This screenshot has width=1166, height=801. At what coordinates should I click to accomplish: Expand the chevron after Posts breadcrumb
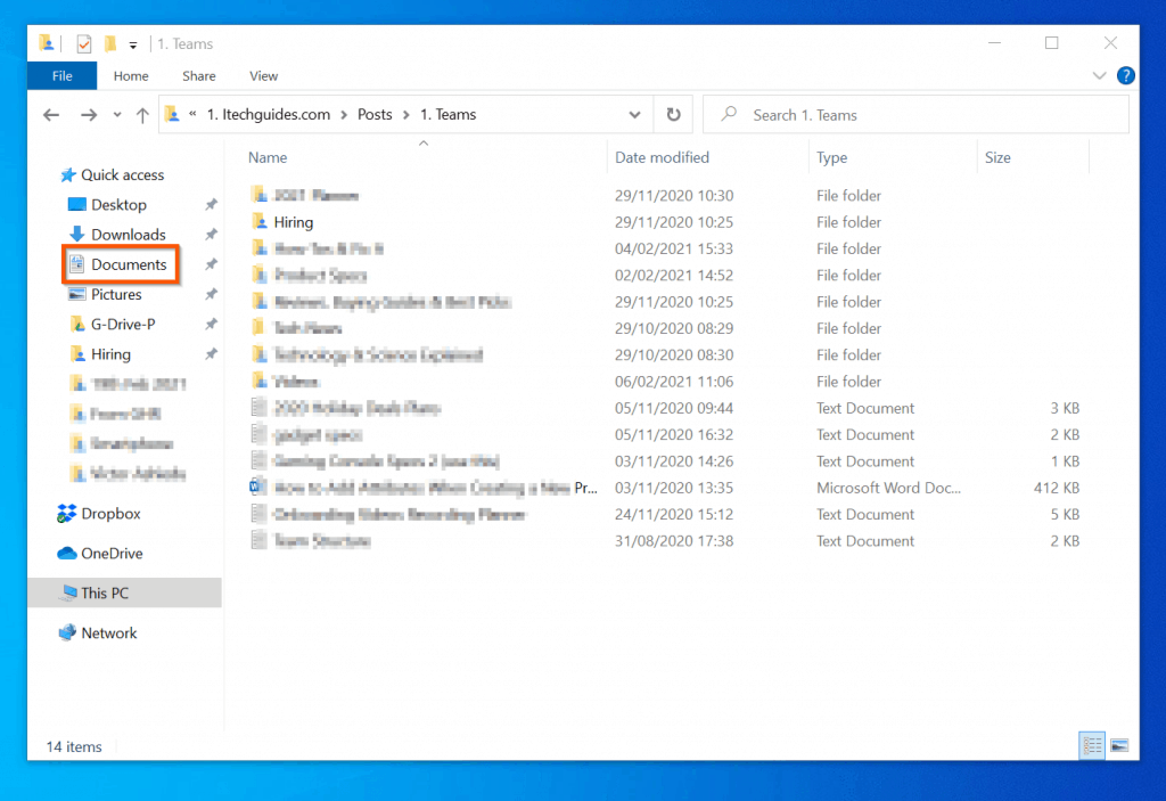click(406, 115)
